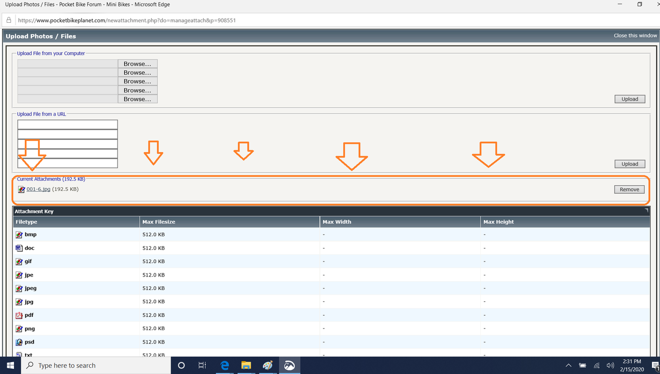
Task: Click the jpeg filetype icon
Action: pyautogui.click(x=19, y=288)
